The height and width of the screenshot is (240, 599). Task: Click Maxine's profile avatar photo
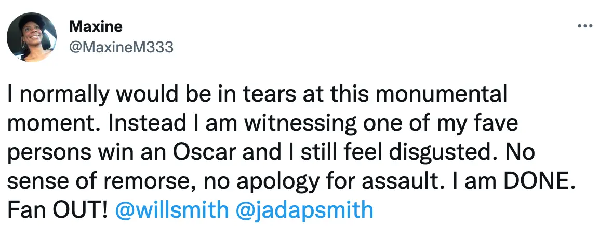tap(31, 37)
